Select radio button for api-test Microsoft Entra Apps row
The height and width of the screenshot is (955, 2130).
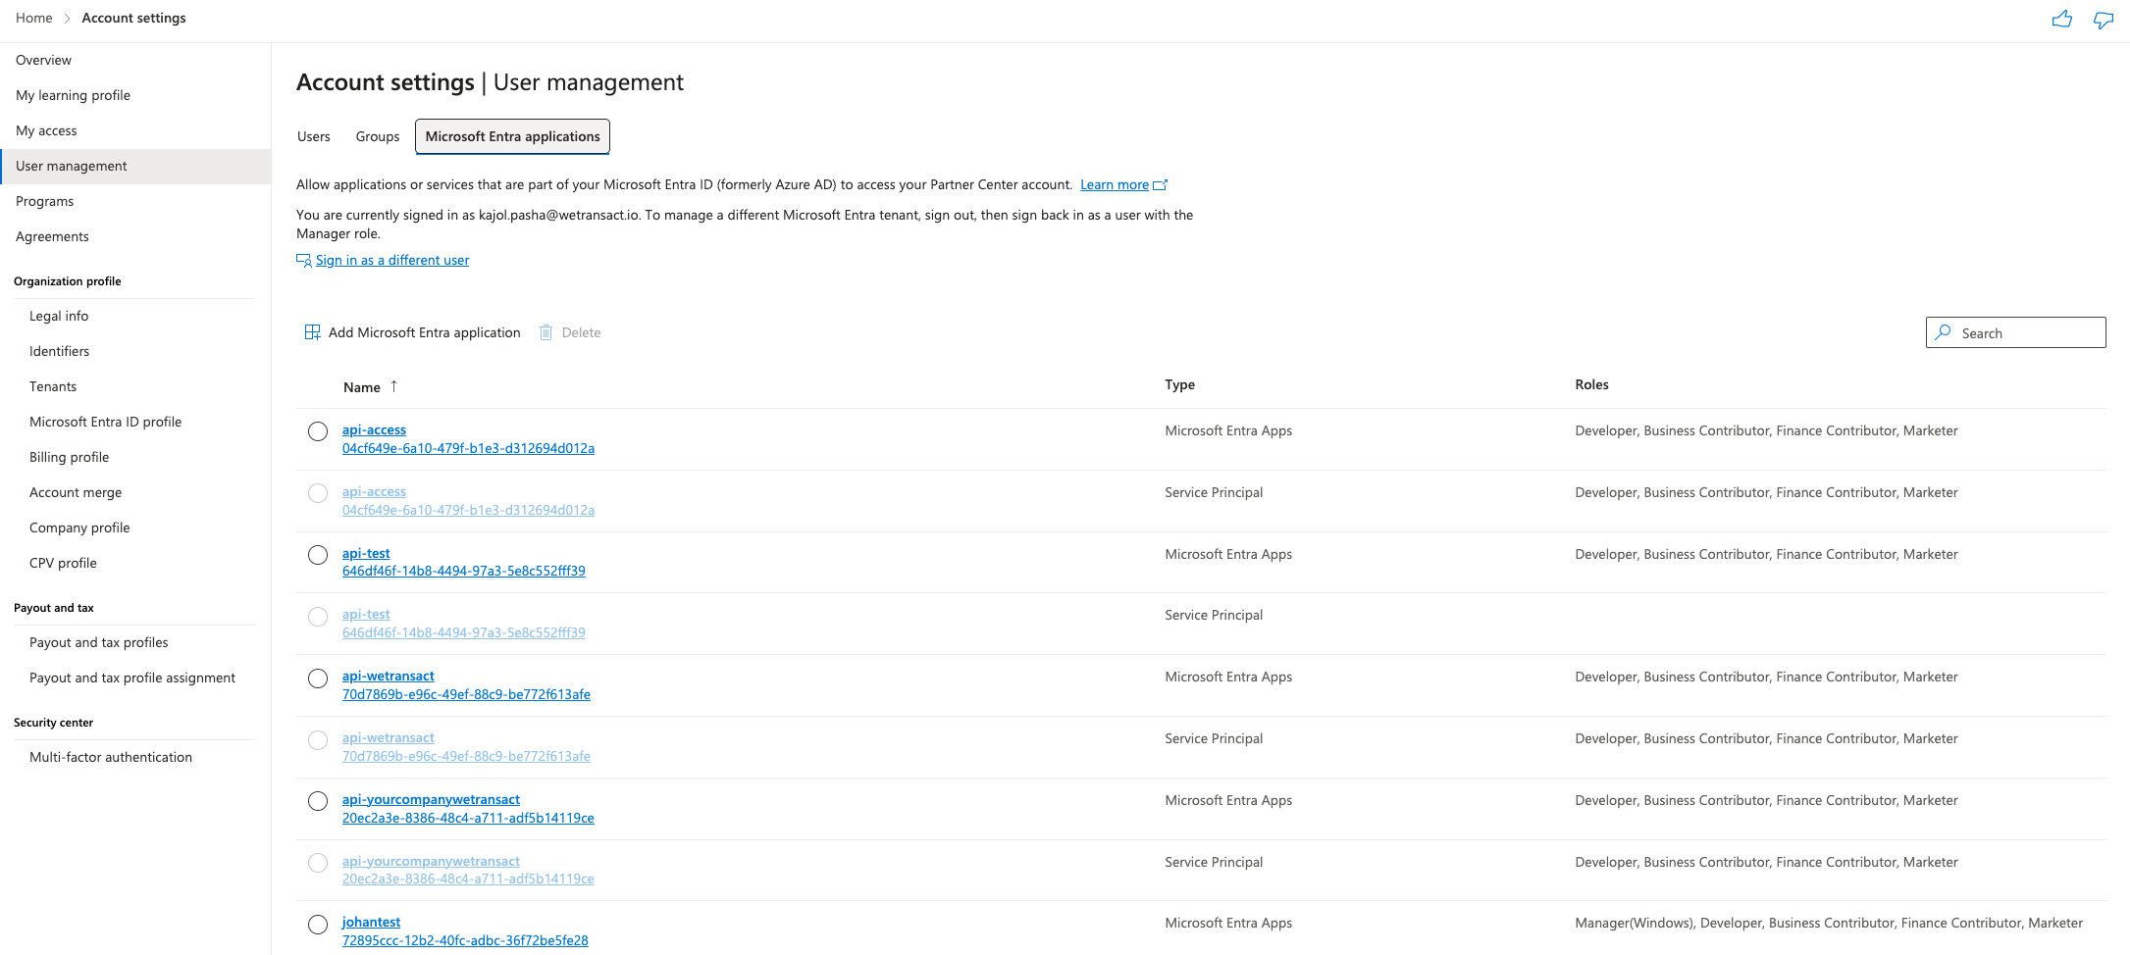coord(318,555)
